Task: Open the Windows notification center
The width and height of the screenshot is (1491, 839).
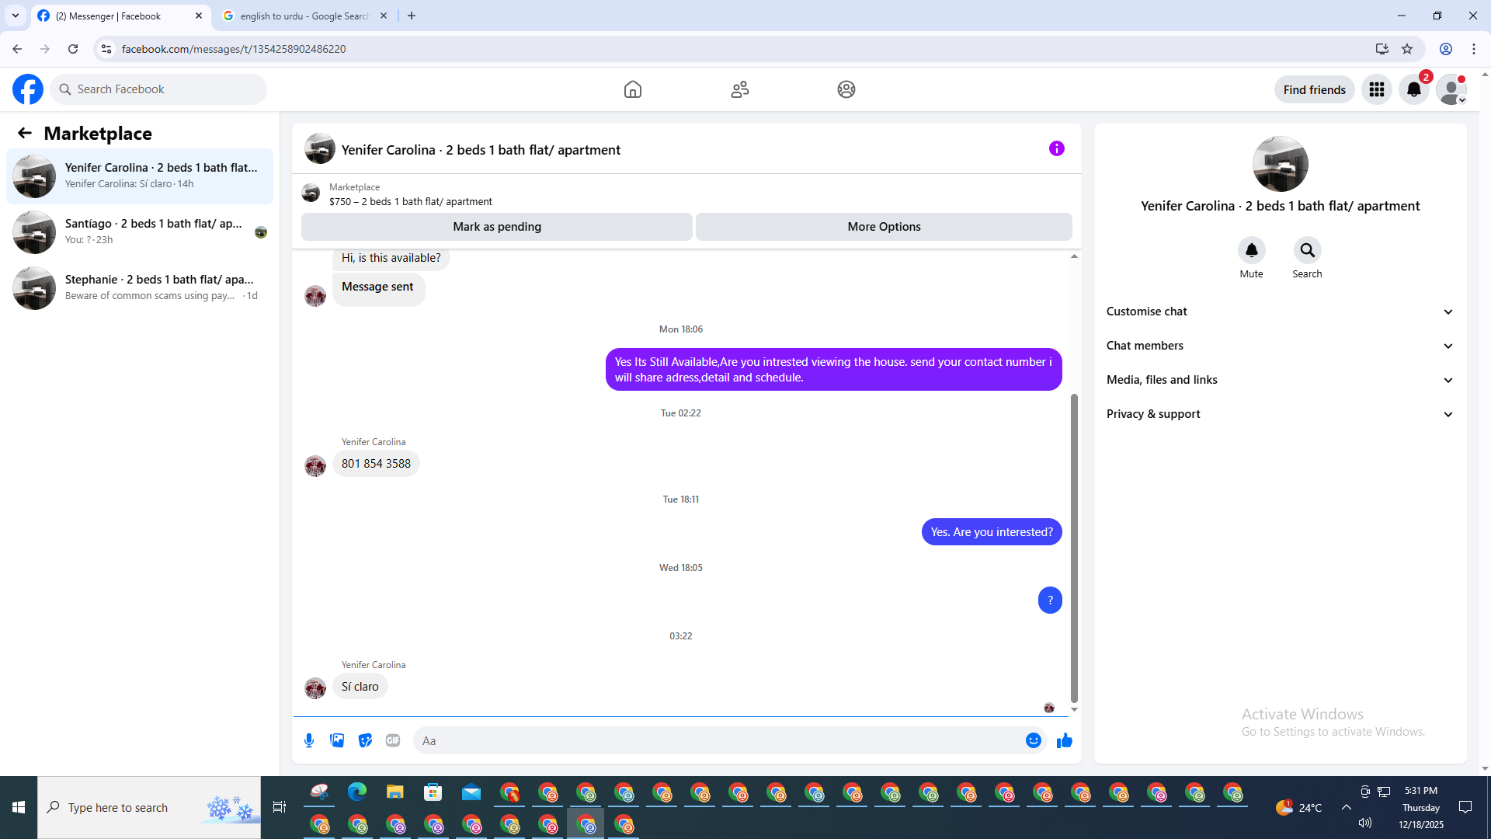Action: [x=1465, y=808]
